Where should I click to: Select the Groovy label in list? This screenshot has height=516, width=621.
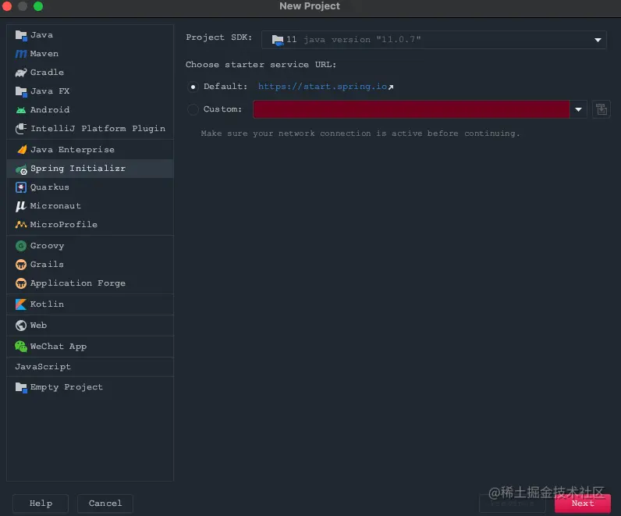coord(47,246)
